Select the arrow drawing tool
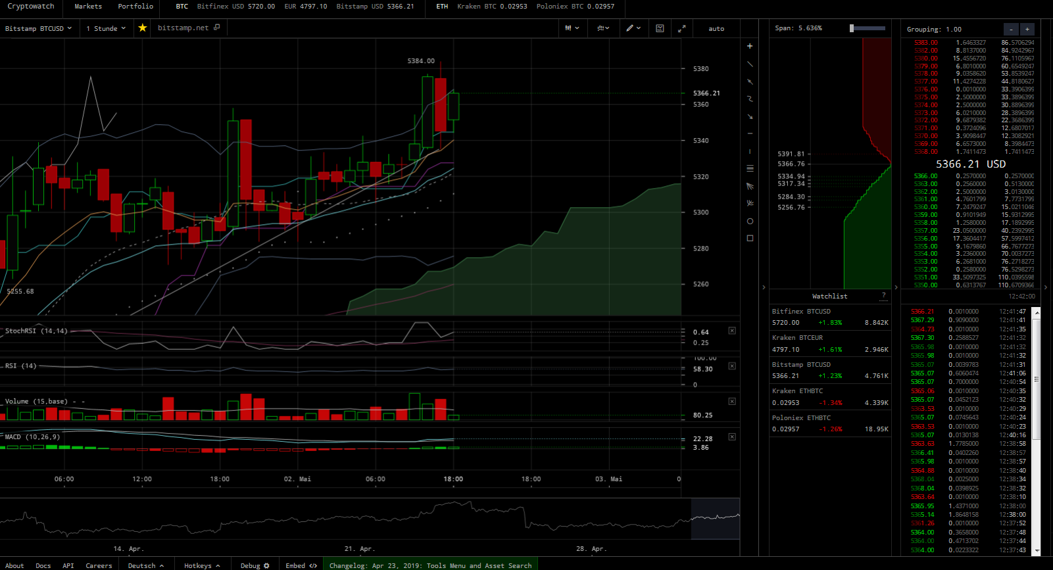This screenshot has width=1053, height=570. coord(750,116)
